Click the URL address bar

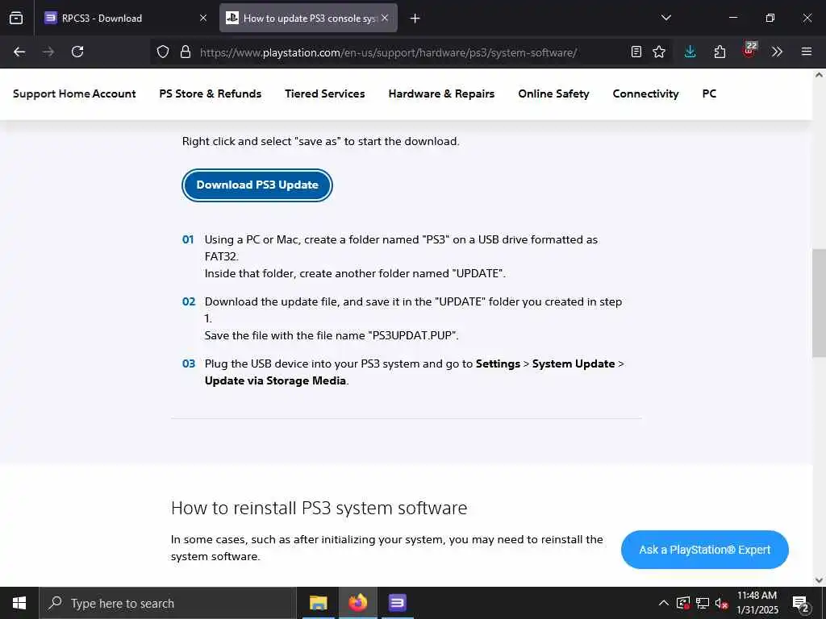coord(388,52)
